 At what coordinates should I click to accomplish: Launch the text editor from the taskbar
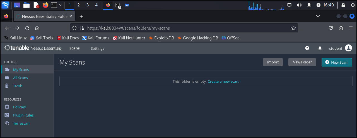[x=36, y=5]
